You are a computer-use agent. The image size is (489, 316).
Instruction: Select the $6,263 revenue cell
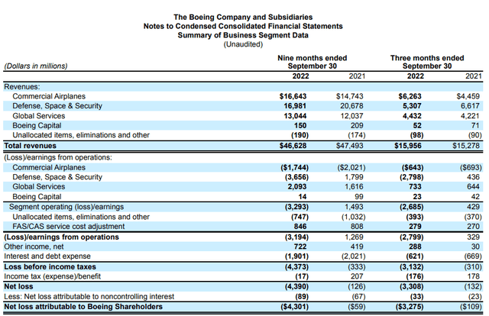(410, 96)
